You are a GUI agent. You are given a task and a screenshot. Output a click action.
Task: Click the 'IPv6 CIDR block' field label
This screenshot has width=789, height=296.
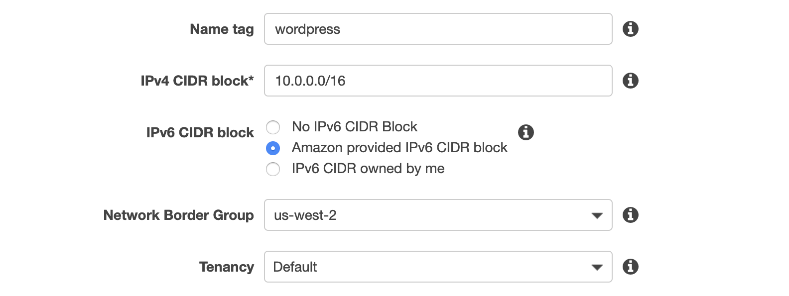200,132
